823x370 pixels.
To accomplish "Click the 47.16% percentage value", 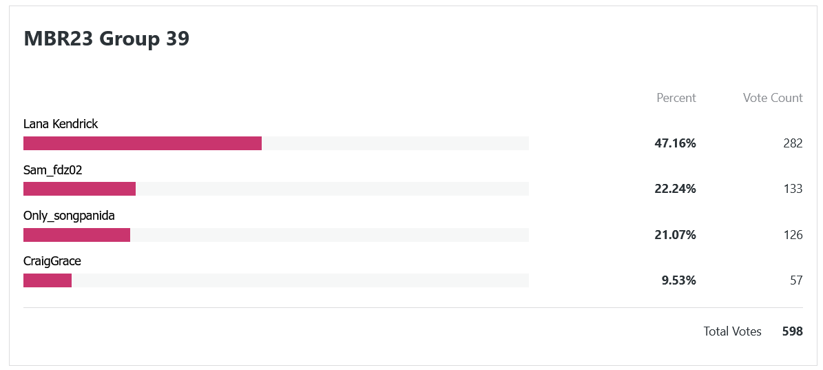I will click(675, 143).
